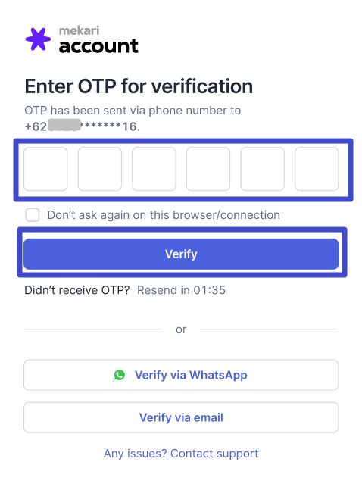Tick the "Don't ask again" checkbox
The image size is (362, 487).
(33, 215)
